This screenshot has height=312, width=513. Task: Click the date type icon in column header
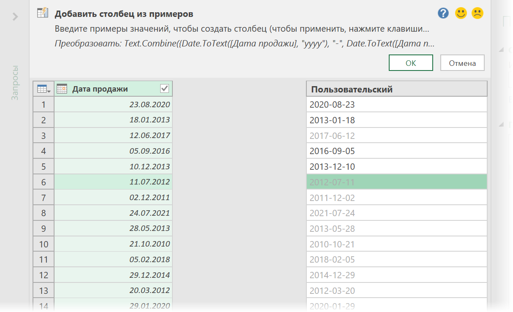pyautogui.click(x=62, y=89)
